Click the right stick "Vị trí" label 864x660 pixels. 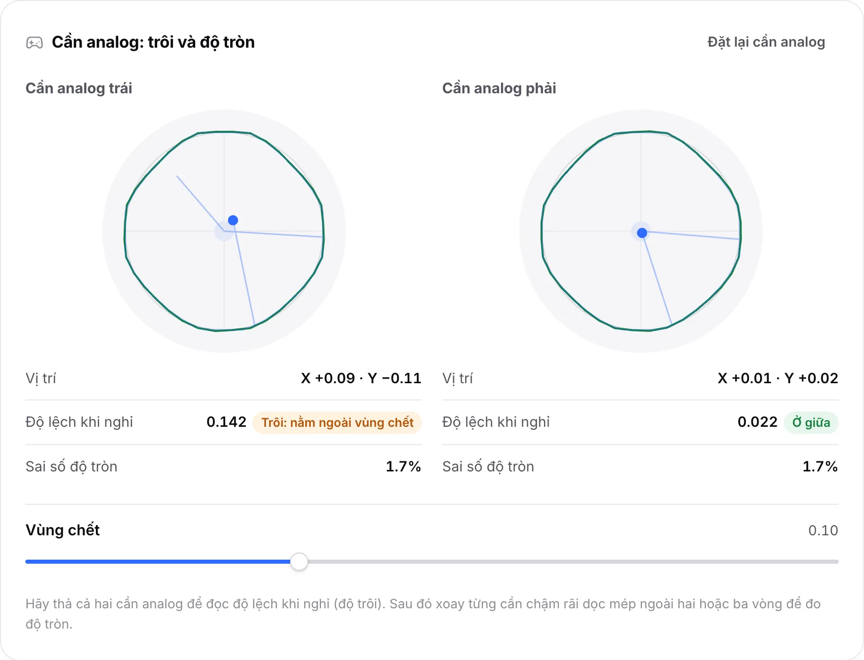[457, 378]
